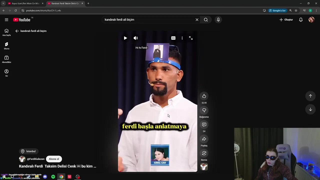This screenshot has height=180, width=320.
Task: Reload the current page
Action: [x=15, y=10]
